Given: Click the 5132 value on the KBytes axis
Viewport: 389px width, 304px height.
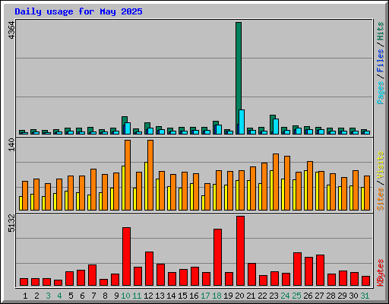Looking at the screenshot, I should [11, 223].
